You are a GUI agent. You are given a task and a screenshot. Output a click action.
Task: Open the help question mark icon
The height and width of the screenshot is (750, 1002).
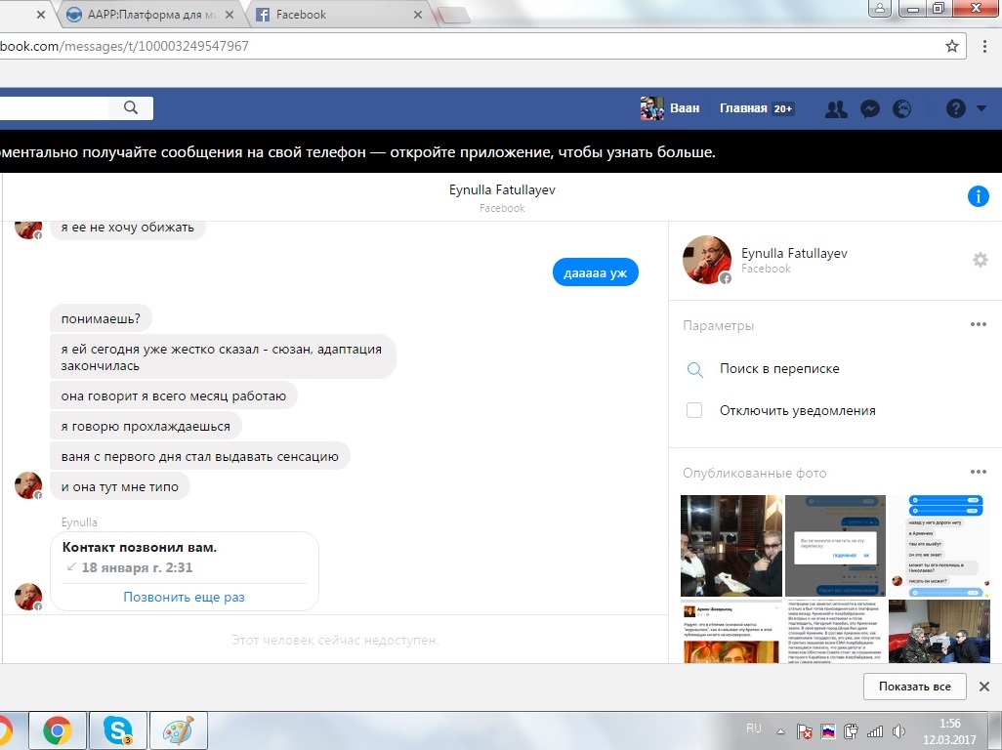(955, 109)
